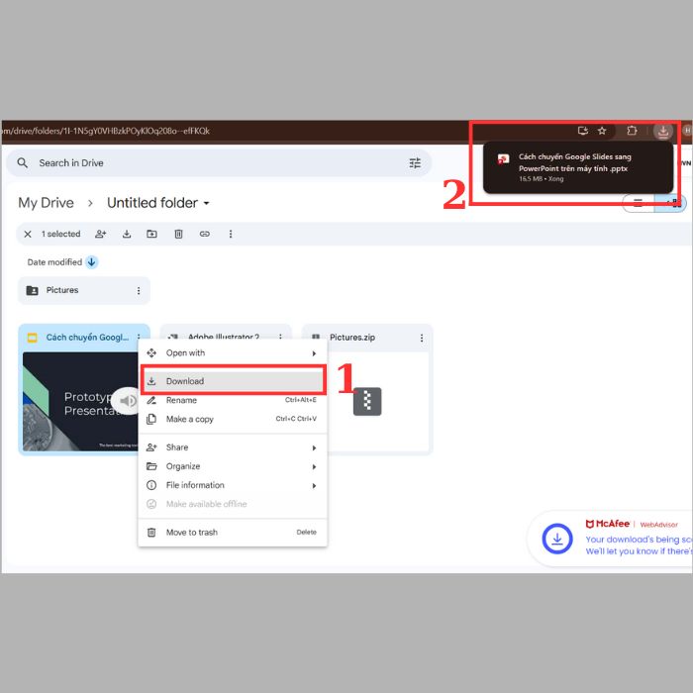Open more actions in the selection toolbar

coord(231,235)
